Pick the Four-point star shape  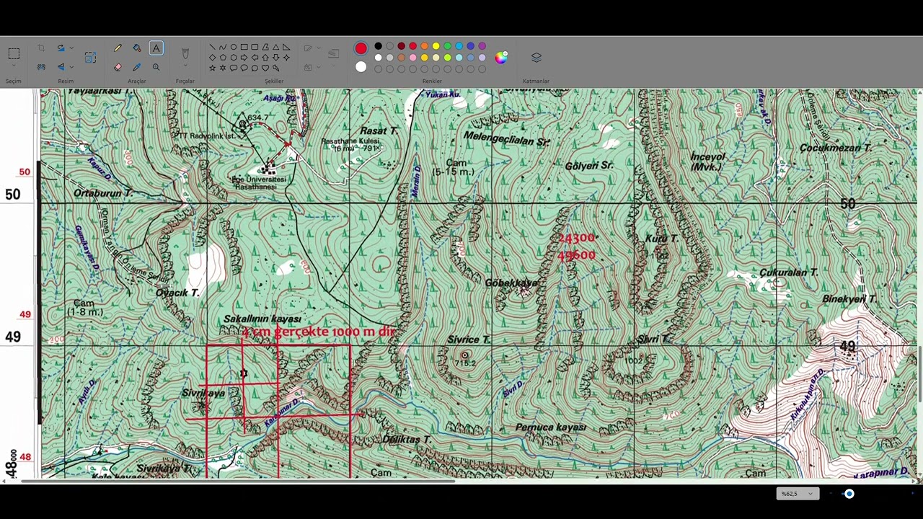pos(286,57)
